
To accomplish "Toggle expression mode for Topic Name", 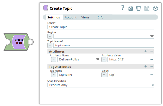I will (x=50, y=46).
